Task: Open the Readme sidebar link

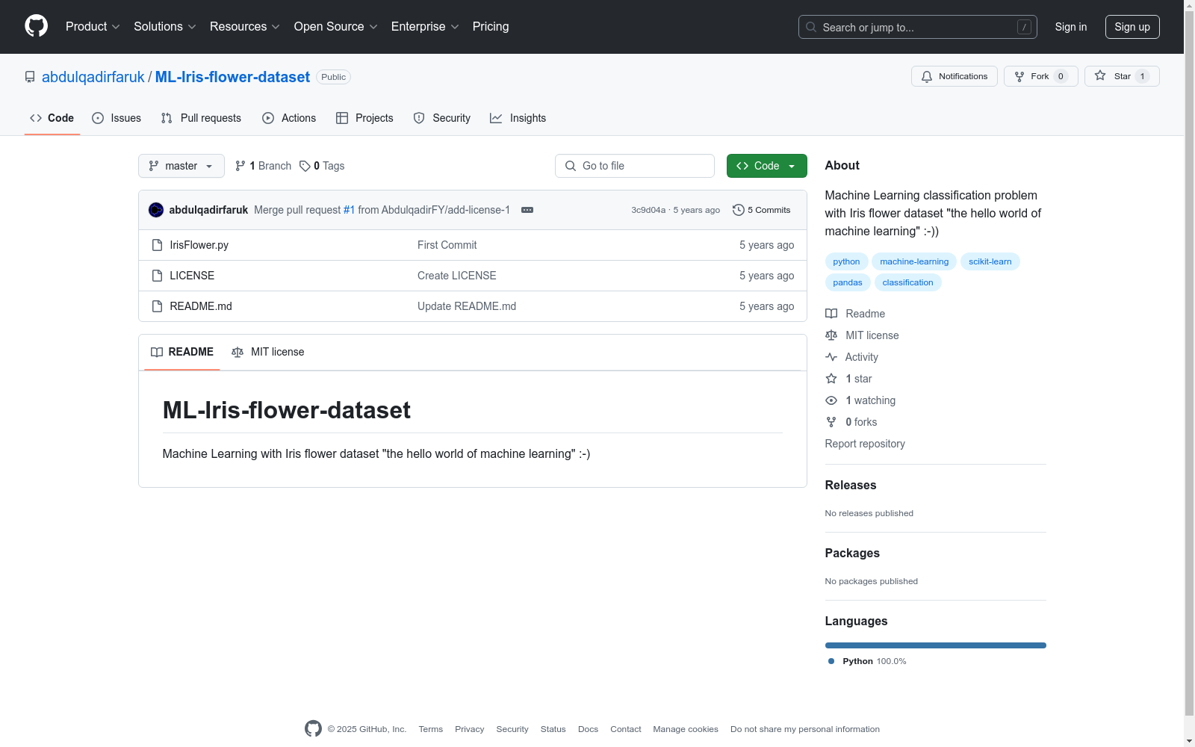Action: tap(855, 314)
